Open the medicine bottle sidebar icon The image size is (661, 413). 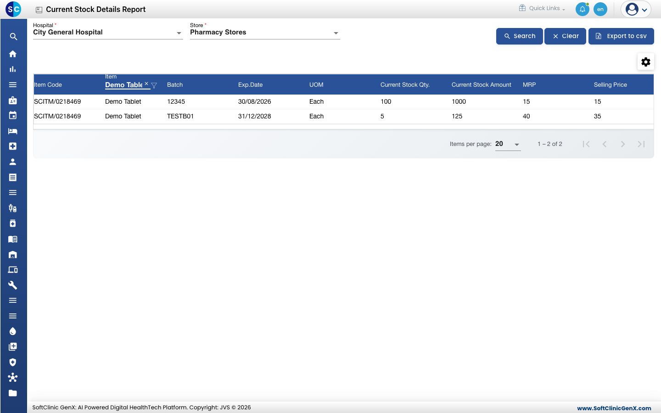[x=13, y=223]
